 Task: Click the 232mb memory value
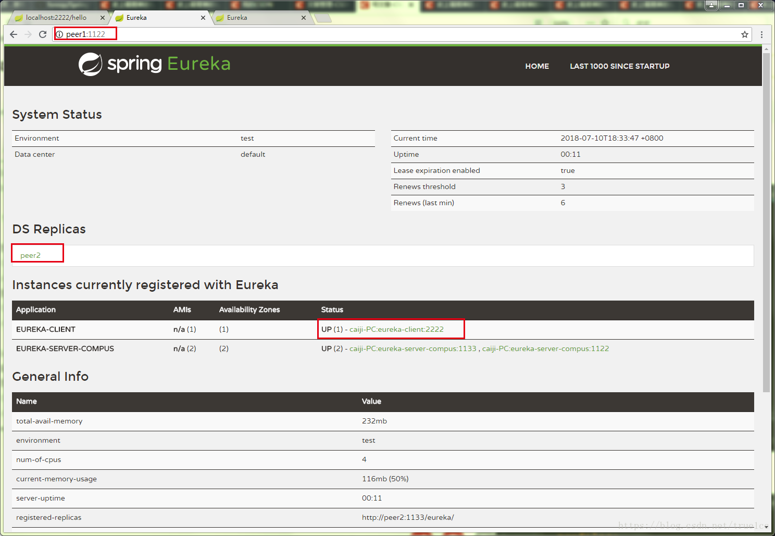pyautogui.click(x=374, y=421)
